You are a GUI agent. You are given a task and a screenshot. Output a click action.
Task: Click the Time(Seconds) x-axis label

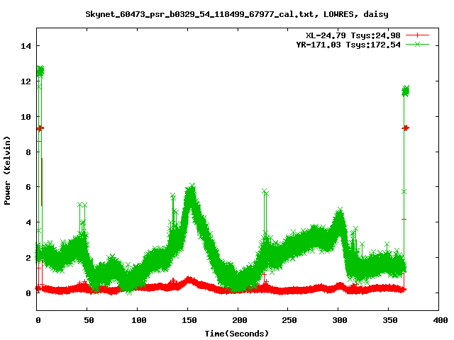(237, 334)
